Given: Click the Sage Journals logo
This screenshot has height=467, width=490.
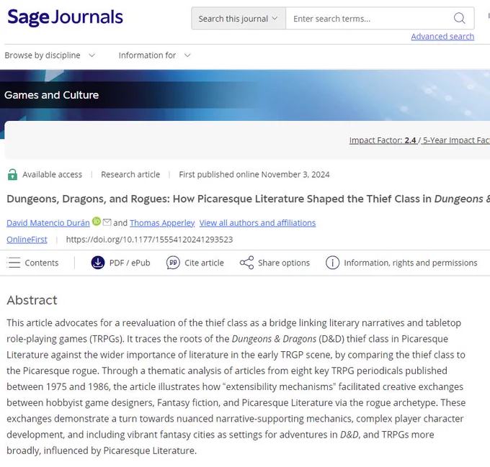Looking at the screenshot, I should pos(66,17).
